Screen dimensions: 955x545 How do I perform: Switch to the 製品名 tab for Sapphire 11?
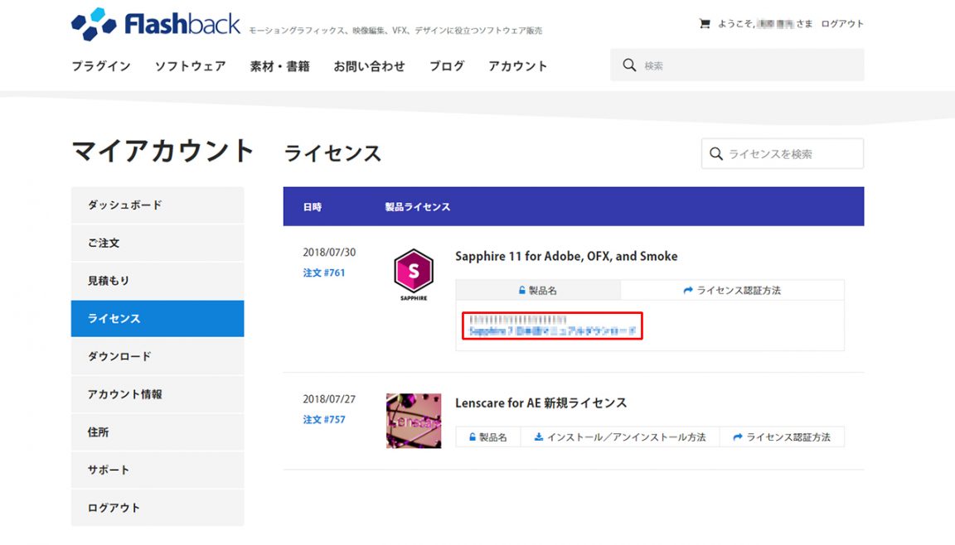539,289
